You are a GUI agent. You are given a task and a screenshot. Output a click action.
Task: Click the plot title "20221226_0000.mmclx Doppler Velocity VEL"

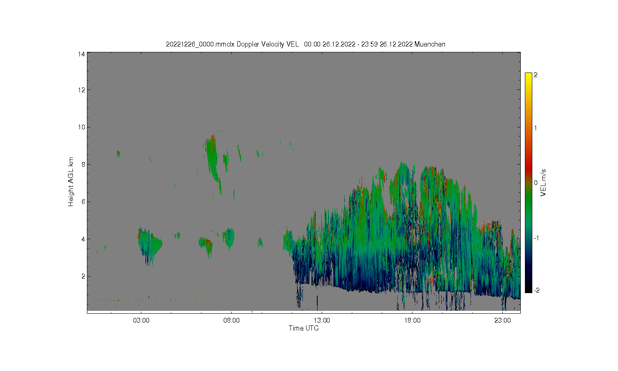click(x=232, y=44)
